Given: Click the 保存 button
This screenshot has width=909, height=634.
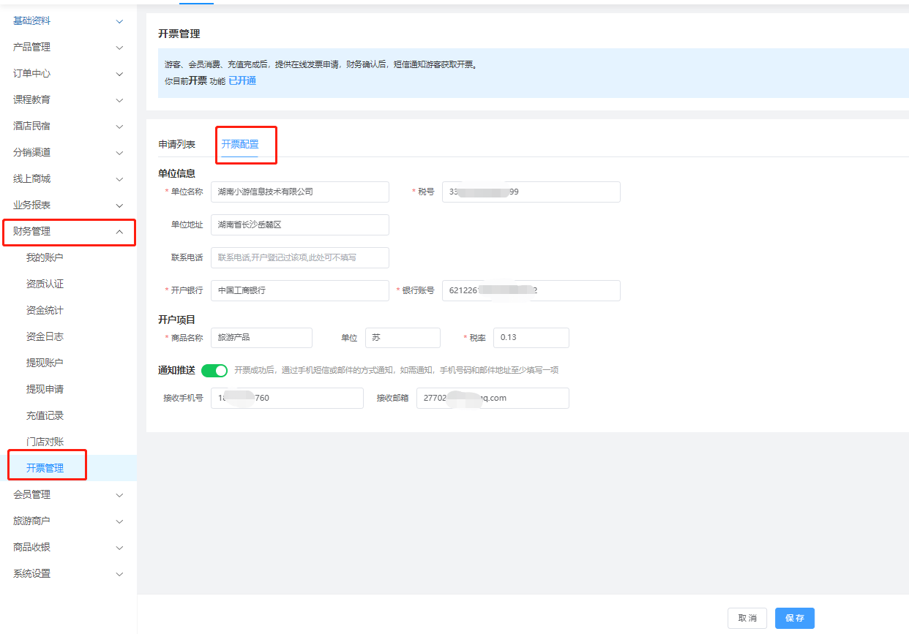Looking at the screenshot, I should (x=794, y=618).
